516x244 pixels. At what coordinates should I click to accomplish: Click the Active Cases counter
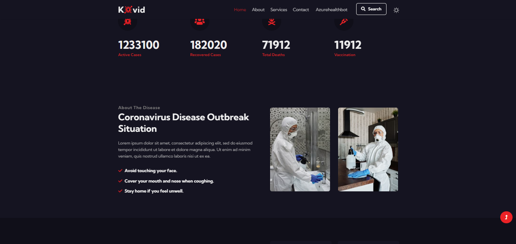(x=138, y=45)
